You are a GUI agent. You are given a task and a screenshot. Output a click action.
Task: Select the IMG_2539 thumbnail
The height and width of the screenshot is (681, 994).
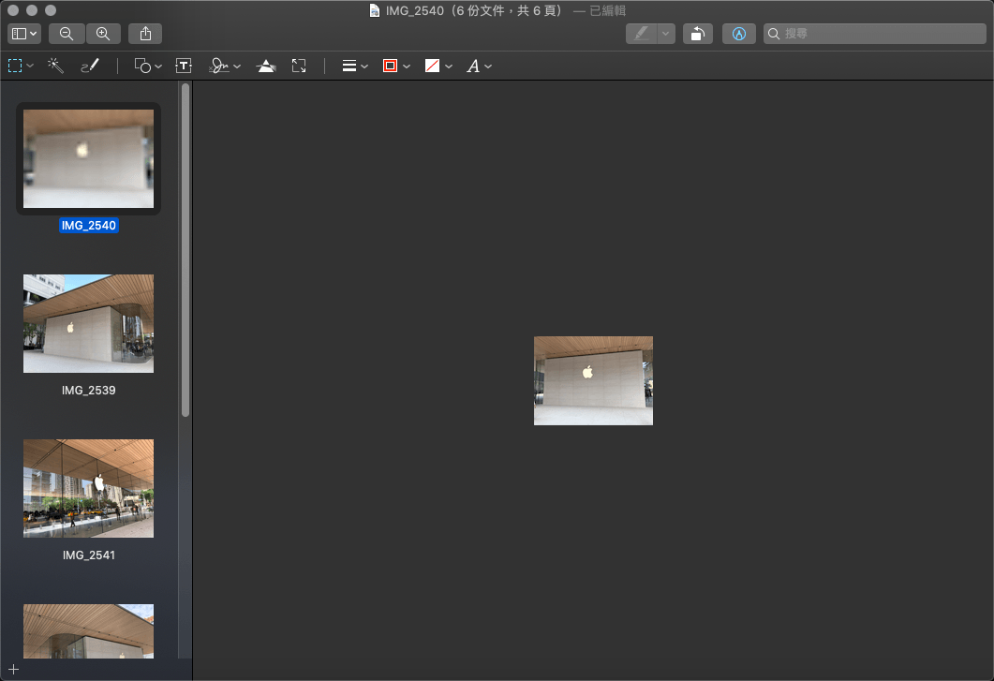click(x=89, y=323)
